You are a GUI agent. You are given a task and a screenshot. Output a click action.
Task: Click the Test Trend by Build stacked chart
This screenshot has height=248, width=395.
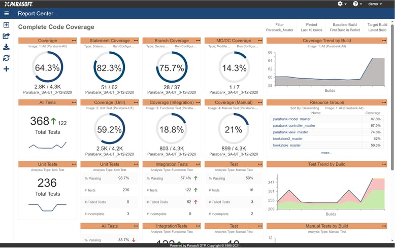pos(331,194)
